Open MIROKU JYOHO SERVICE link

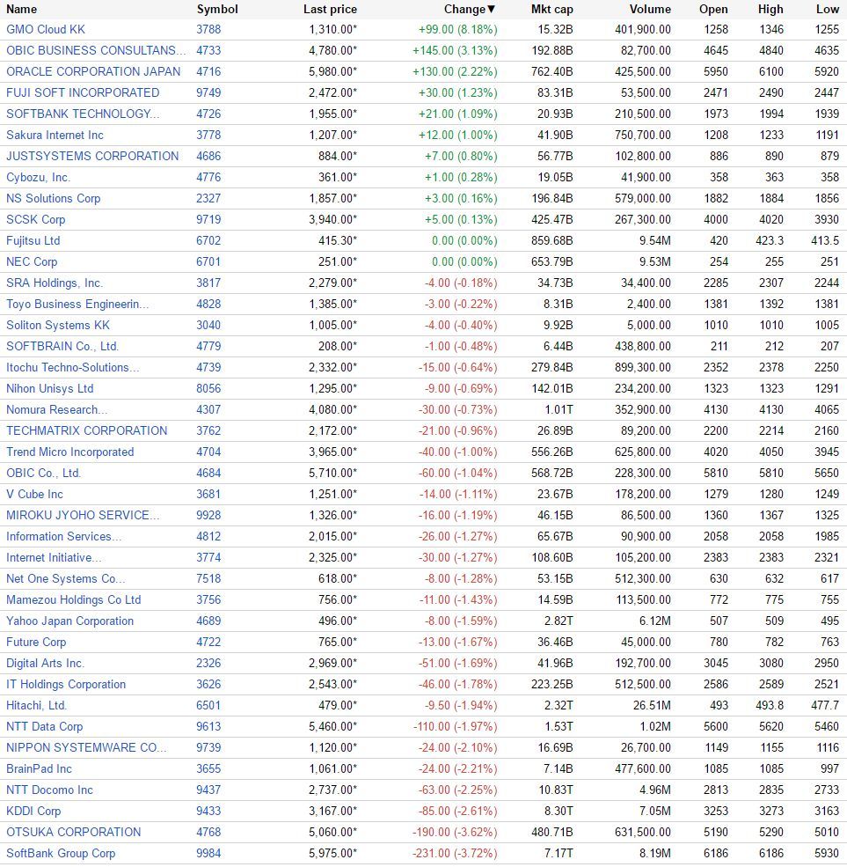click(x=83, y=515)
